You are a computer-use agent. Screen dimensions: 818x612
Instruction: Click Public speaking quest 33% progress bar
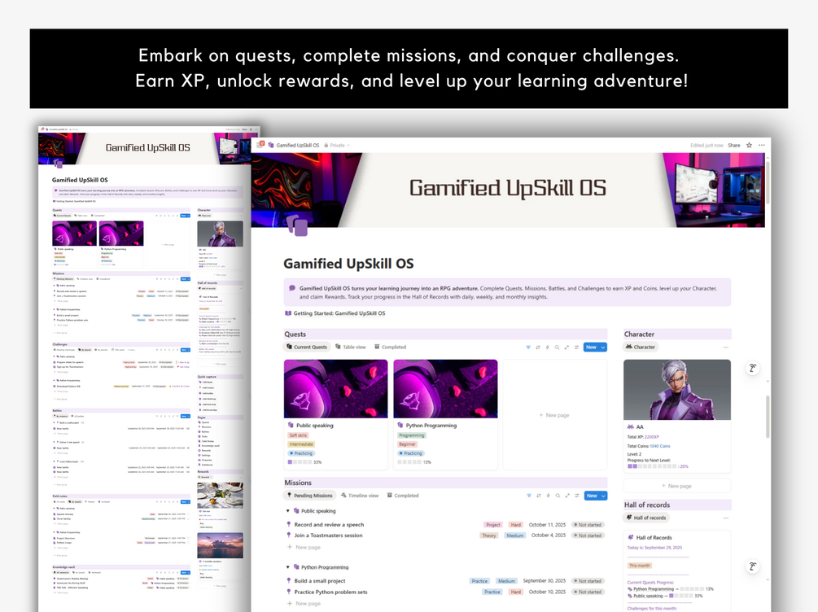[x=304, y=462]
